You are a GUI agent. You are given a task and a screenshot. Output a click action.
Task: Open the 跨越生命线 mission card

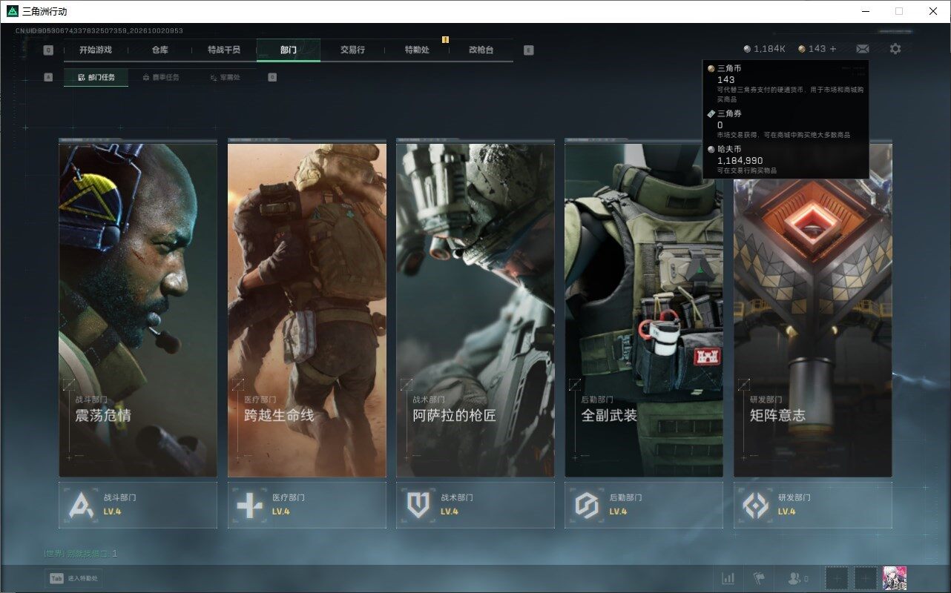[306, 308]
